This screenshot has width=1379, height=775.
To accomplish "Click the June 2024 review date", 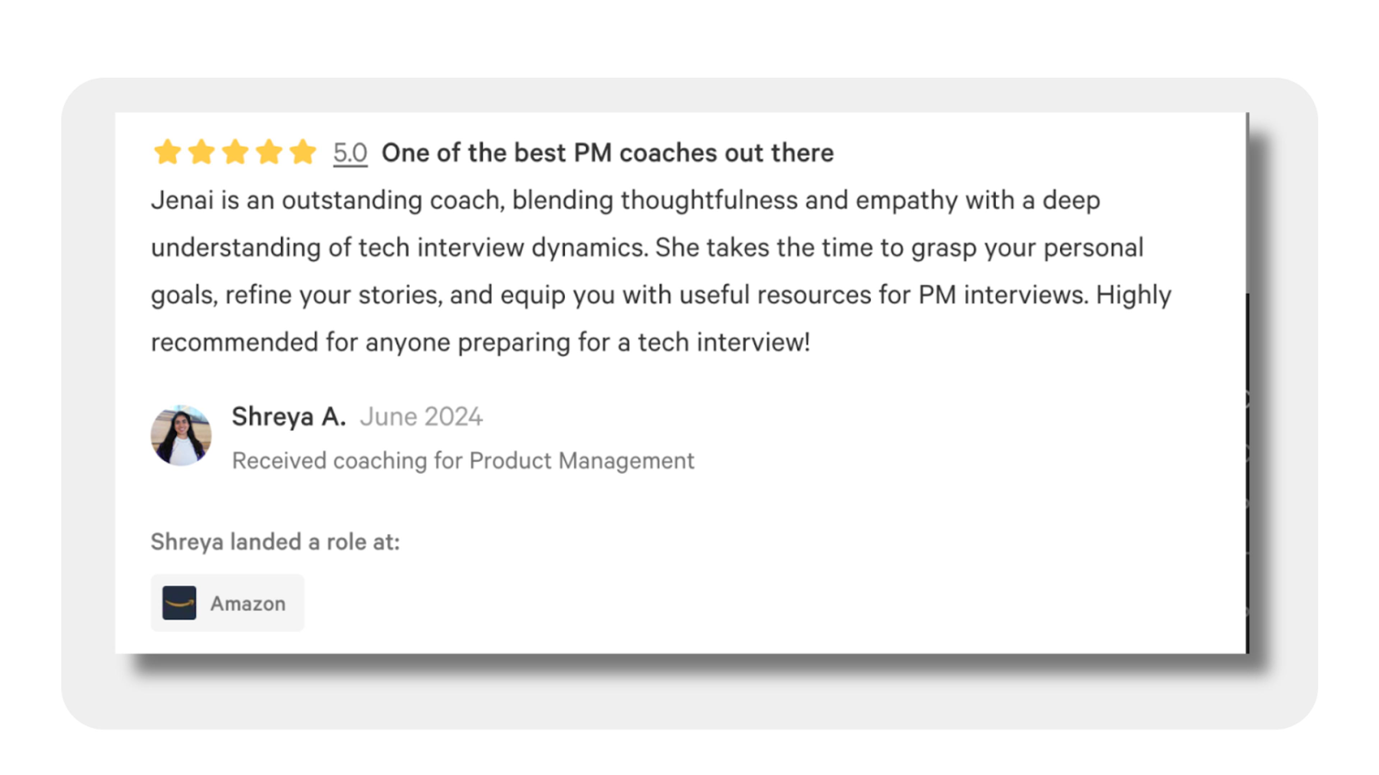I will (x=421, y=417).
